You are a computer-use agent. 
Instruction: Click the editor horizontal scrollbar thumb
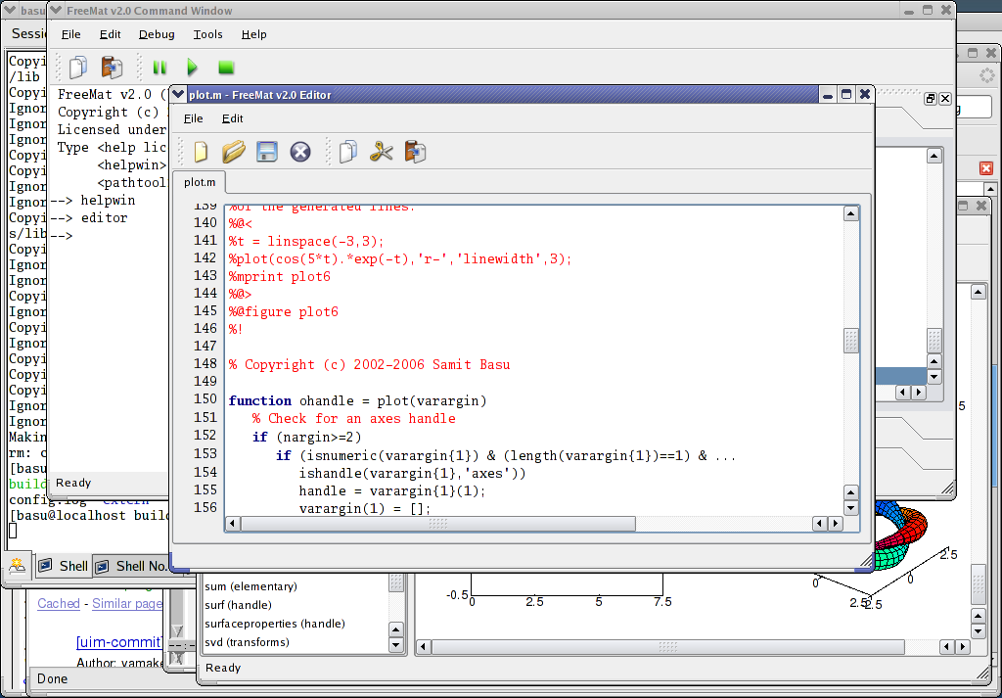[x=437, y=524]
